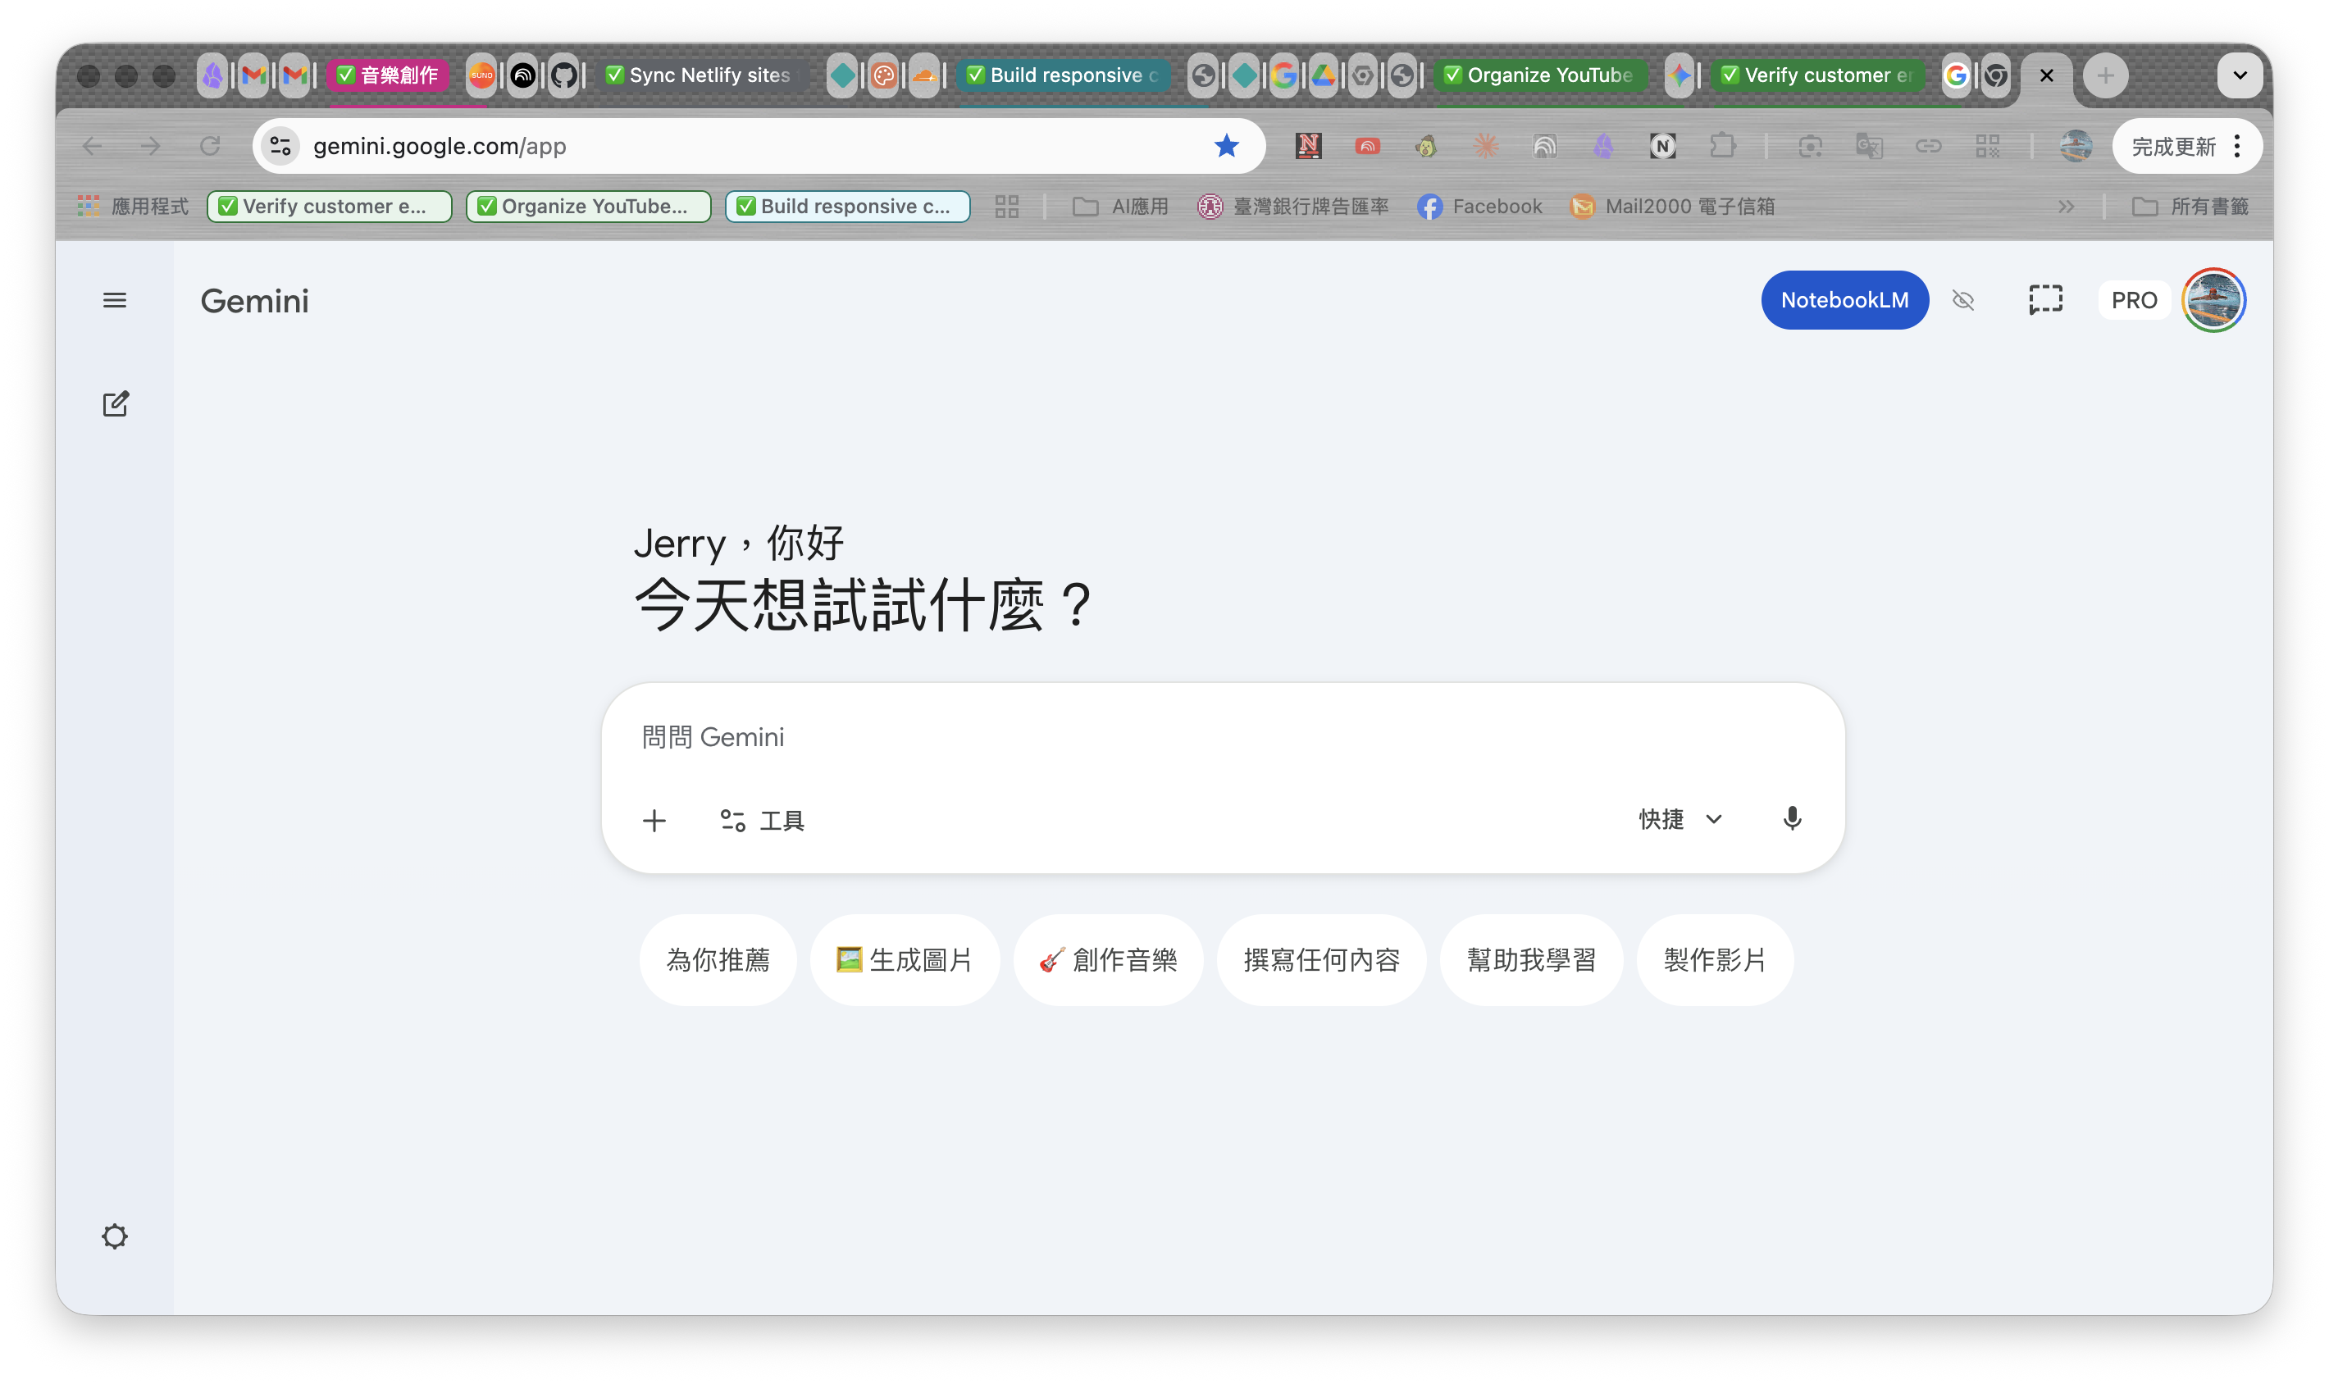The width and height of the screenshot is (2329, 1384).
Task: Open the Google account avatar in Gemini header
Action: [x=2213, y=300]
